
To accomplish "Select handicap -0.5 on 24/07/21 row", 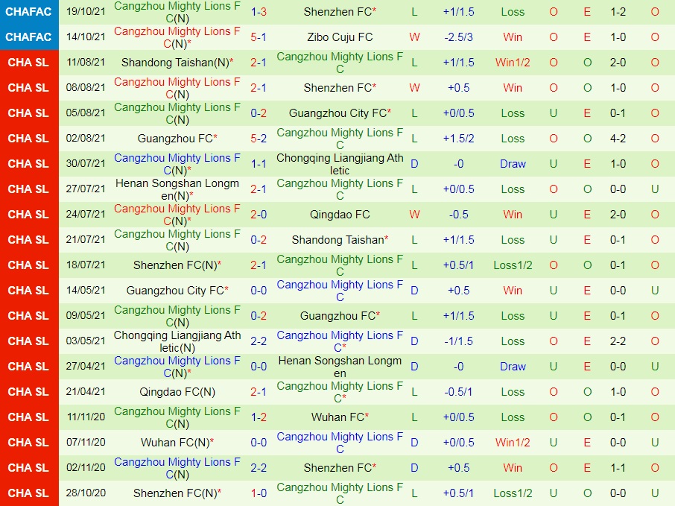I will pos(458,215).
